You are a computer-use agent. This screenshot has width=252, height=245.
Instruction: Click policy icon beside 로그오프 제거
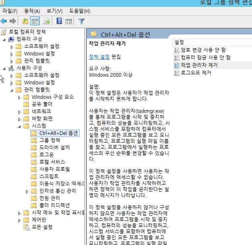pos(176,73)
